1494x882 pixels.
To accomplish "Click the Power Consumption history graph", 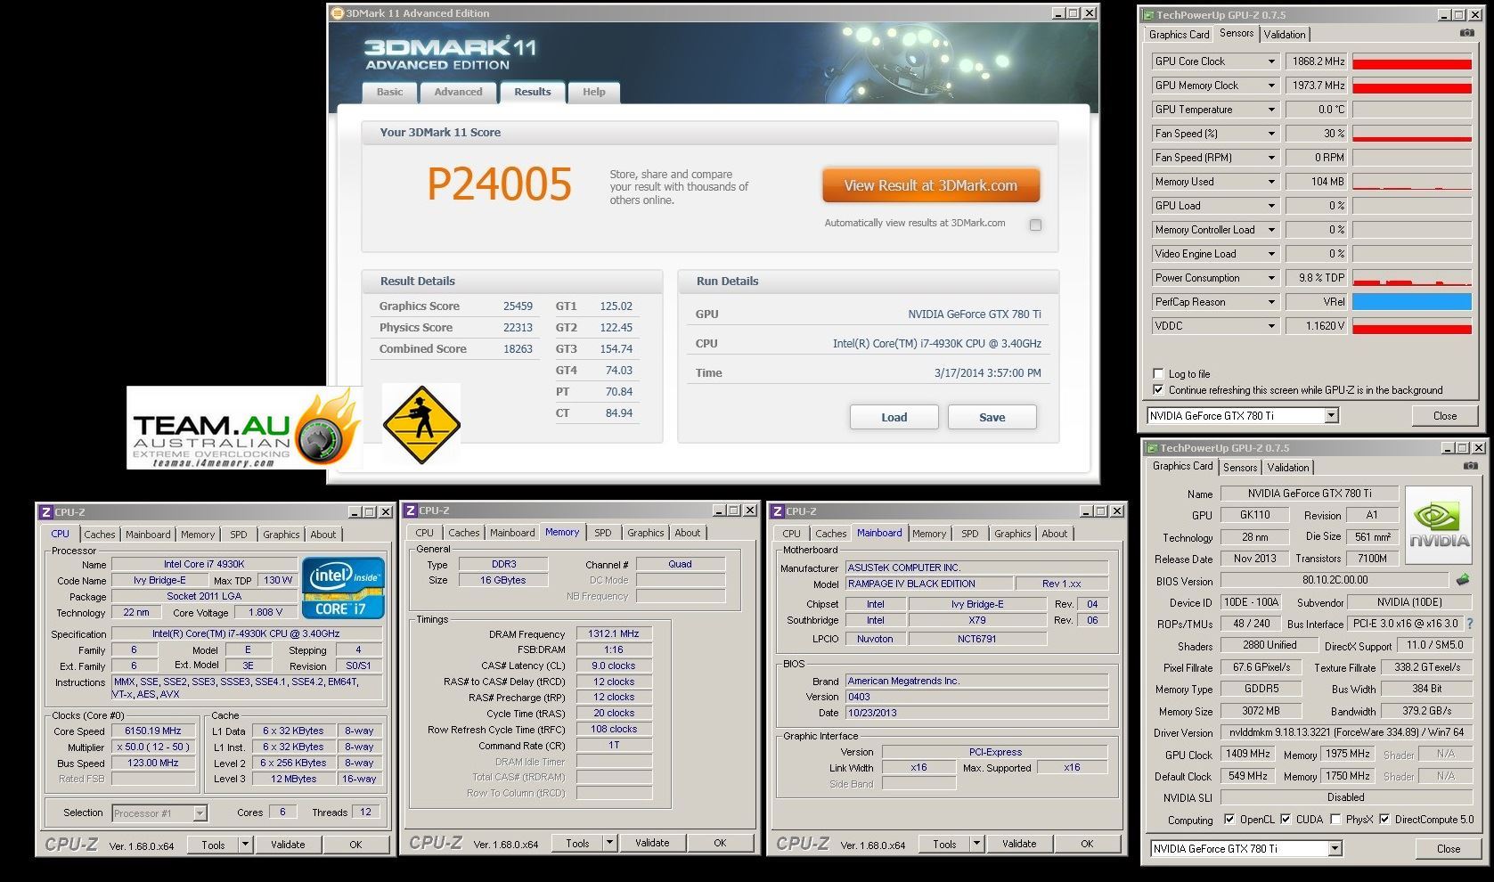I will point(1412,278).
